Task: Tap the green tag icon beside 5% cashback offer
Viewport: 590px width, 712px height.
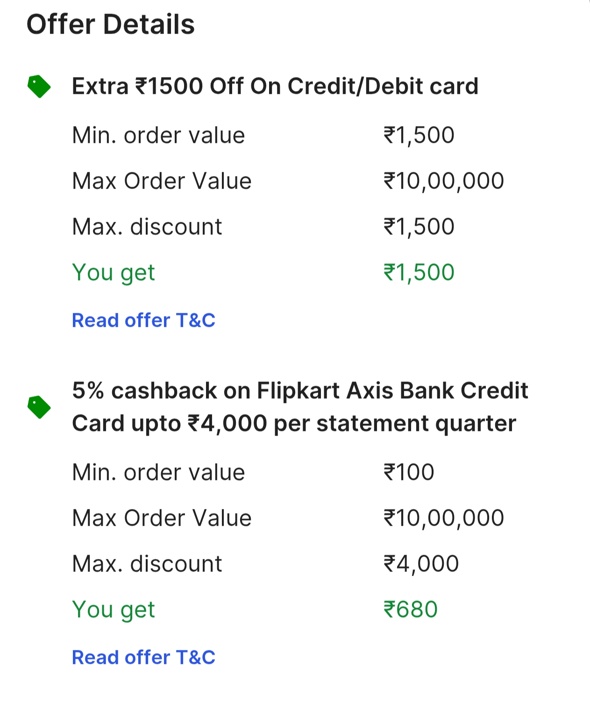Action: [x=39, y=407]
